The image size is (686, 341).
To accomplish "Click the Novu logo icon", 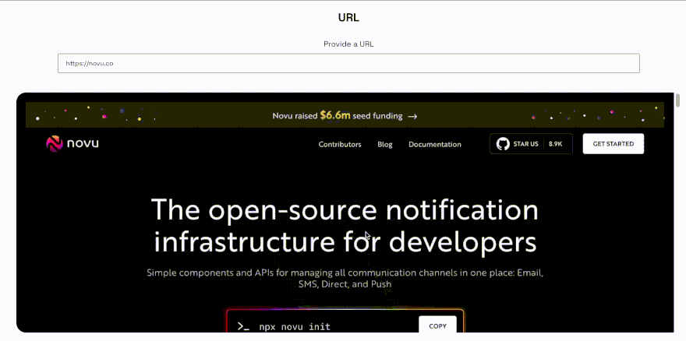I will click(55, 144).
